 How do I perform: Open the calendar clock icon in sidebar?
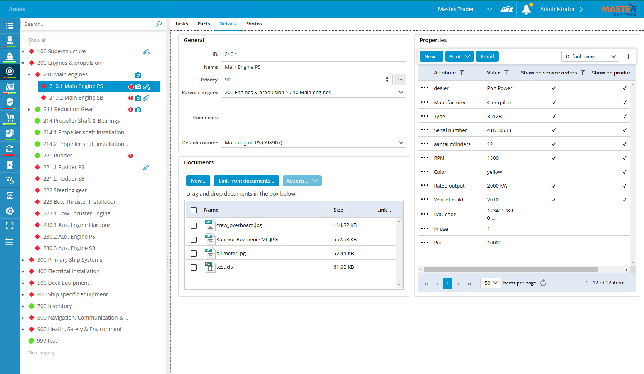tap(10, 180)
